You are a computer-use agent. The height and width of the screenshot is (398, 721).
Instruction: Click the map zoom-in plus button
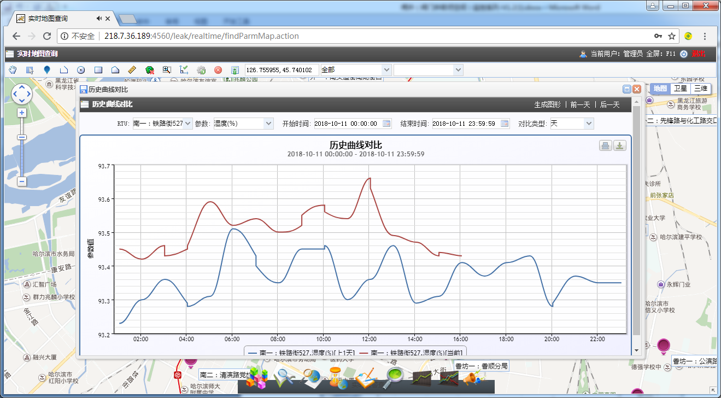[22, 113]
